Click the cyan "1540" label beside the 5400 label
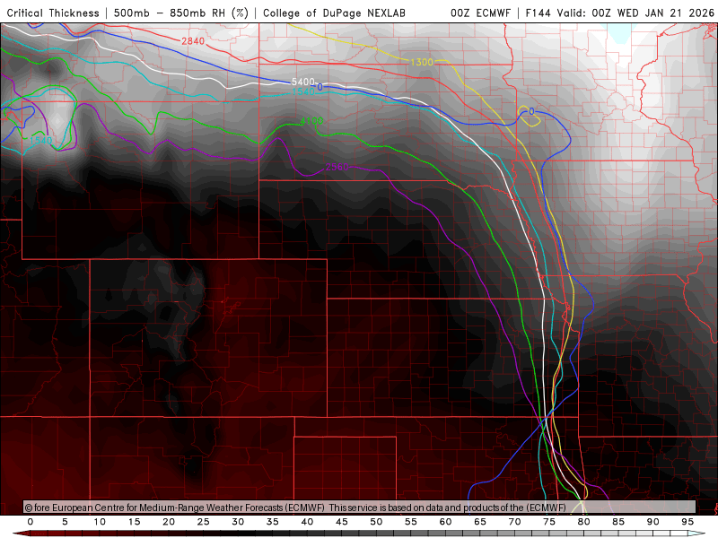 tap(303, 91)
